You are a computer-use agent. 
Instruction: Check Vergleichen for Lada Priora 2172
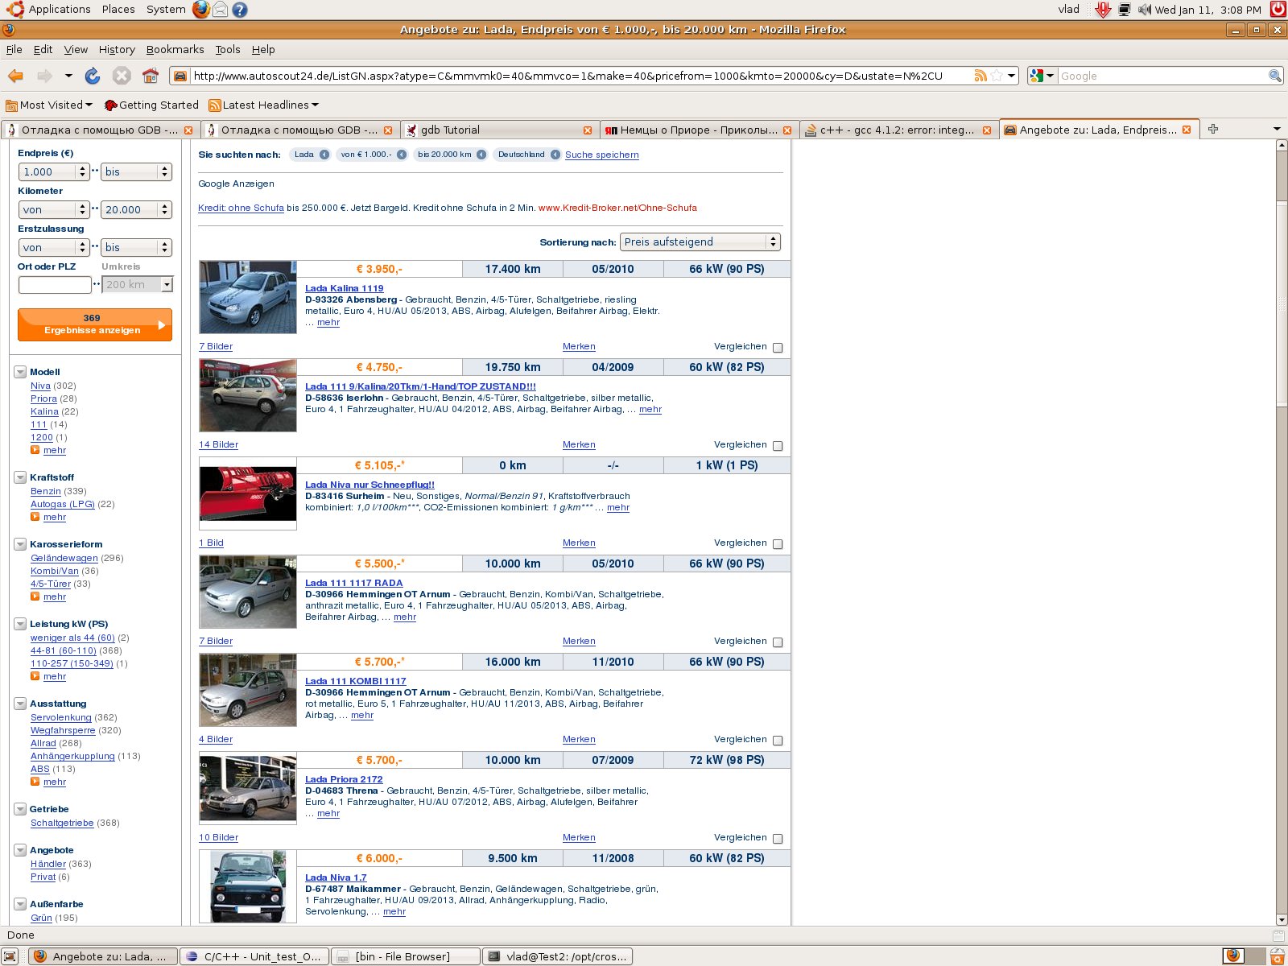(778, 839)
